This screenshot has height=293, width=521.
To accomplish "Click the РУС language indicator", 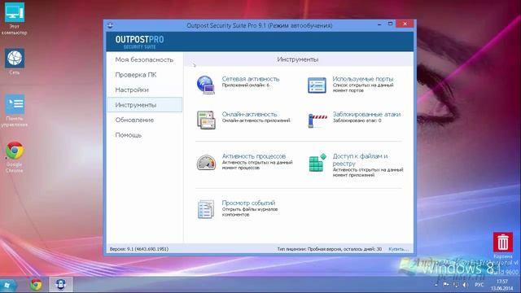I will pos(479,285).
